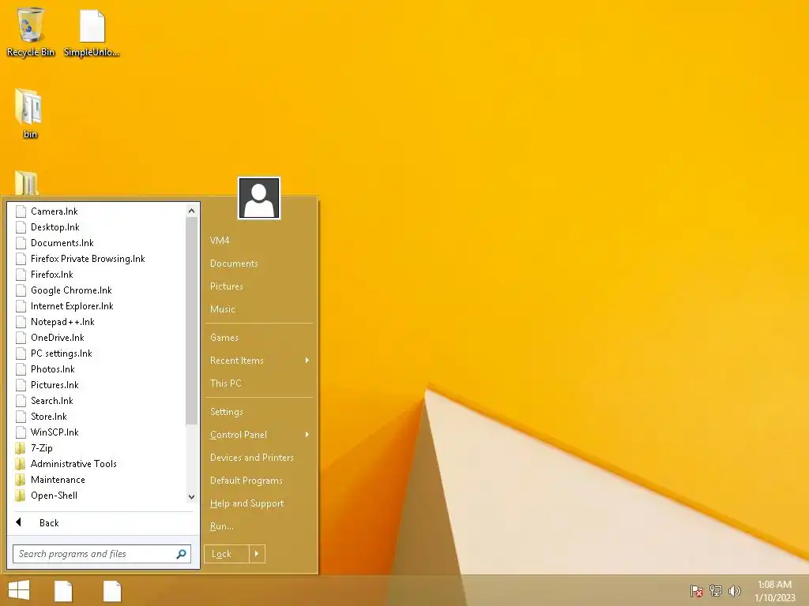The width and height of the screenshot is (809, 606).
Task: Expand the Control Panel submenu arrow
Action: (307, 435)
